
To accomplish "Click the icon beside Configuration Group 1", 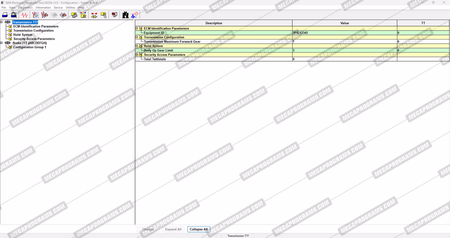I will pos(10,47).
